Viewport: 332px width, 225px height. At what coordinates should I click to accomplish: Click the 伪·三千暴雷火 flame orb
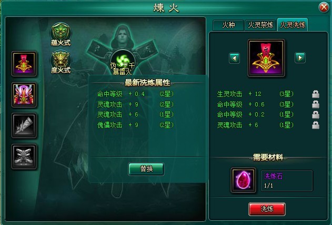click(123, 62)
